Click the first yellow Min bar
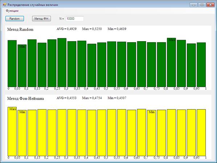The image size is (217, 163). coord(22,133)
